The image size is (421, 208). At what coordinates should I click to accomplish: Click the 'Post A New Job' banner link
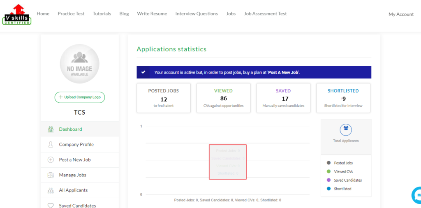[x=283, y=72]
